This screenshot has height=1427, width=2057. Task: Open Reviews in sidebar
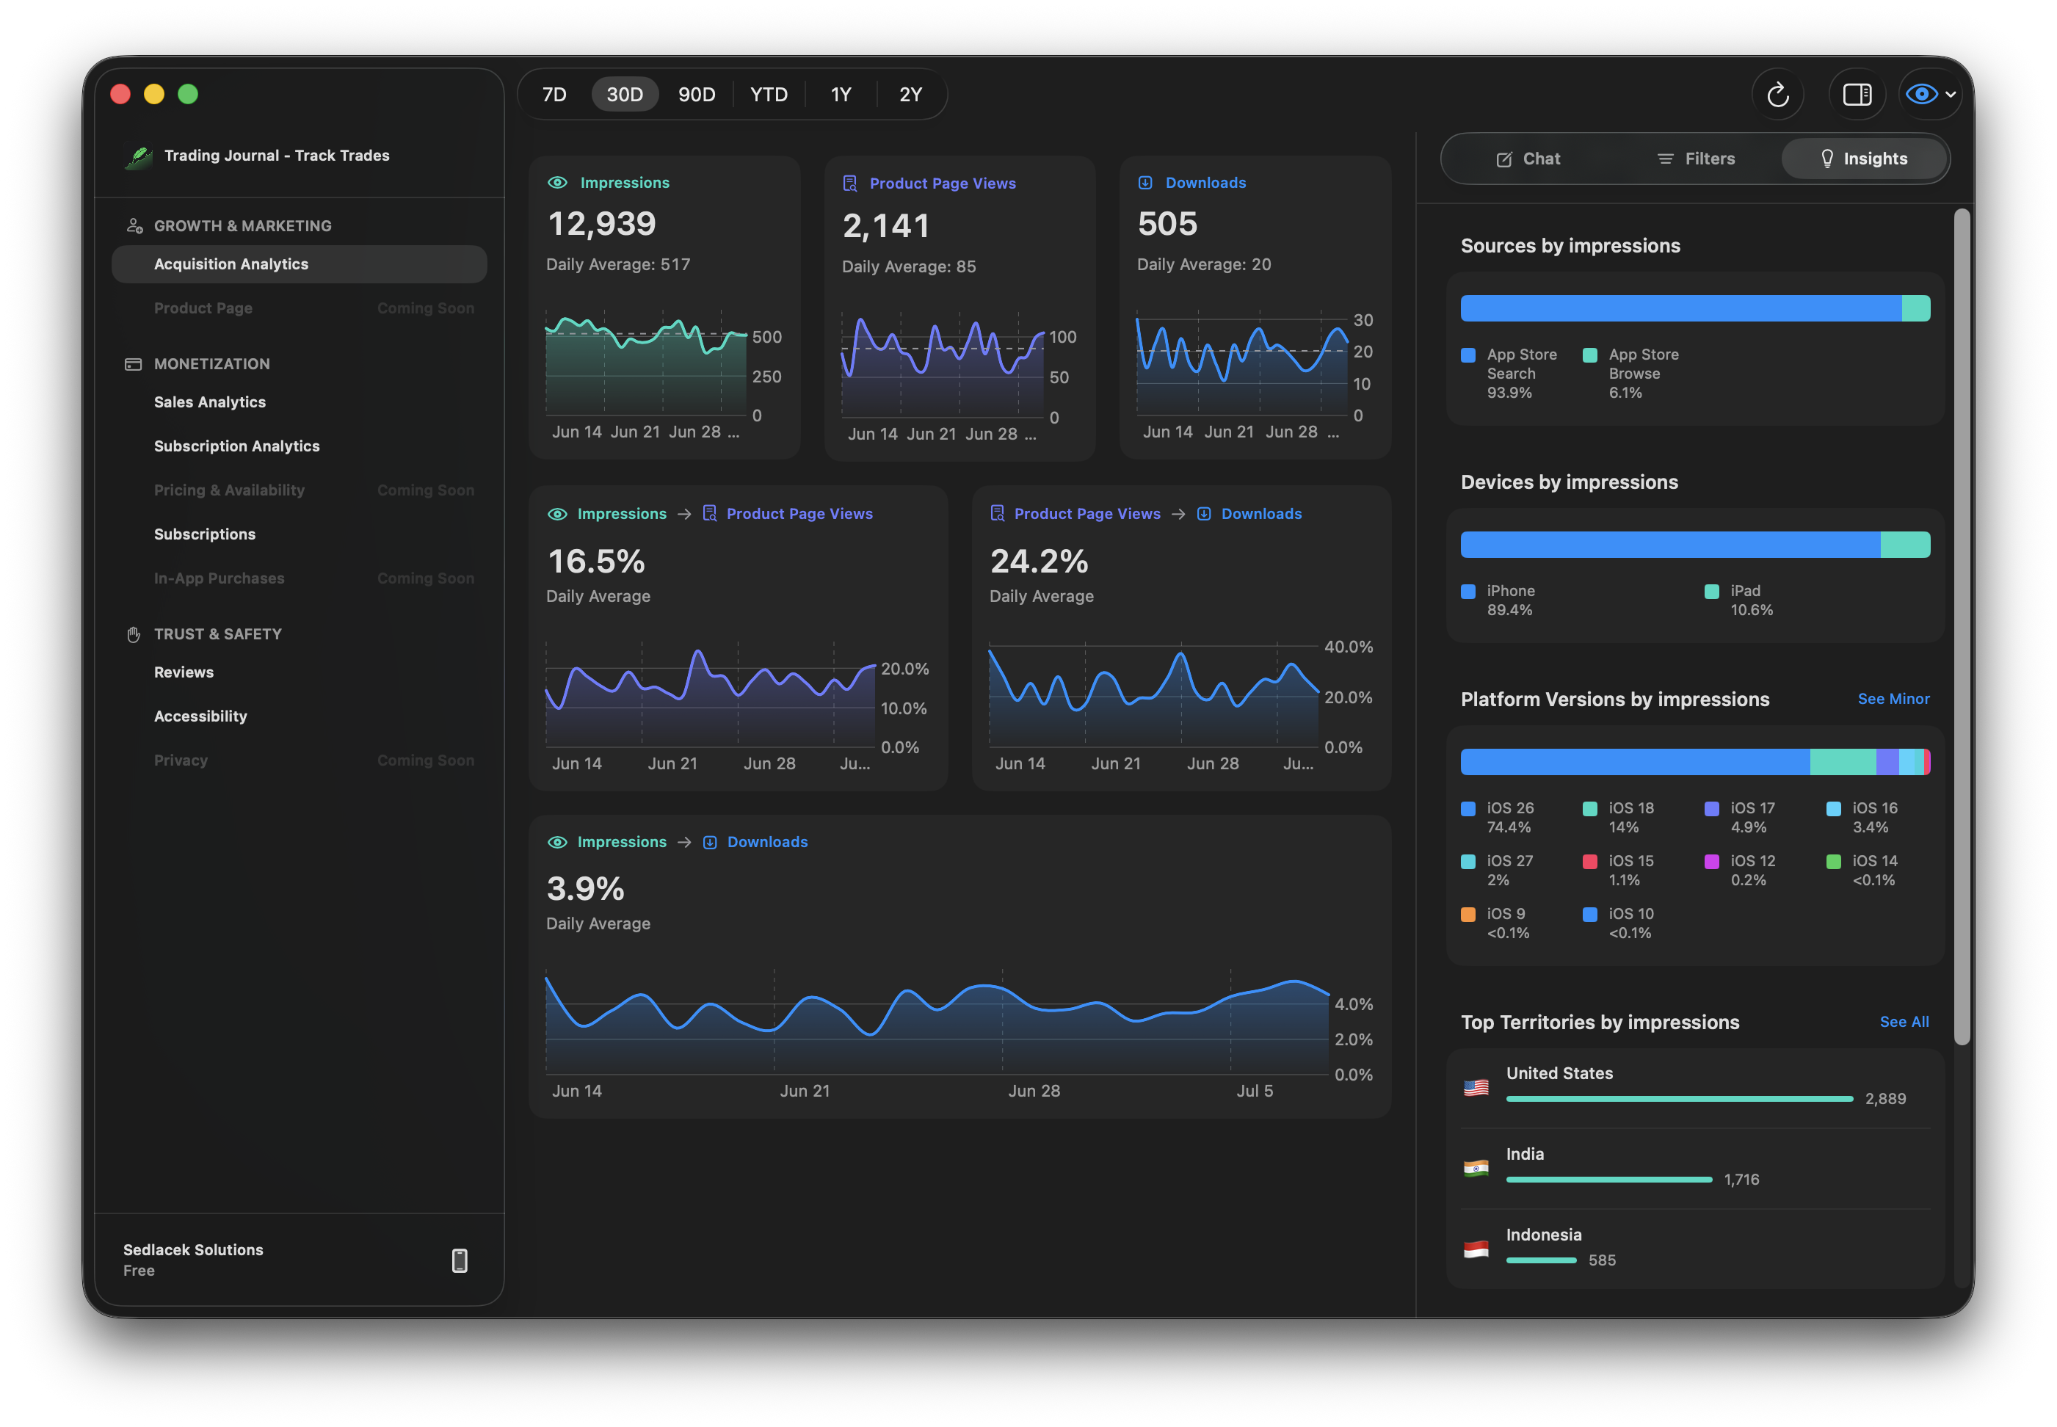click(x=299, y=672)
